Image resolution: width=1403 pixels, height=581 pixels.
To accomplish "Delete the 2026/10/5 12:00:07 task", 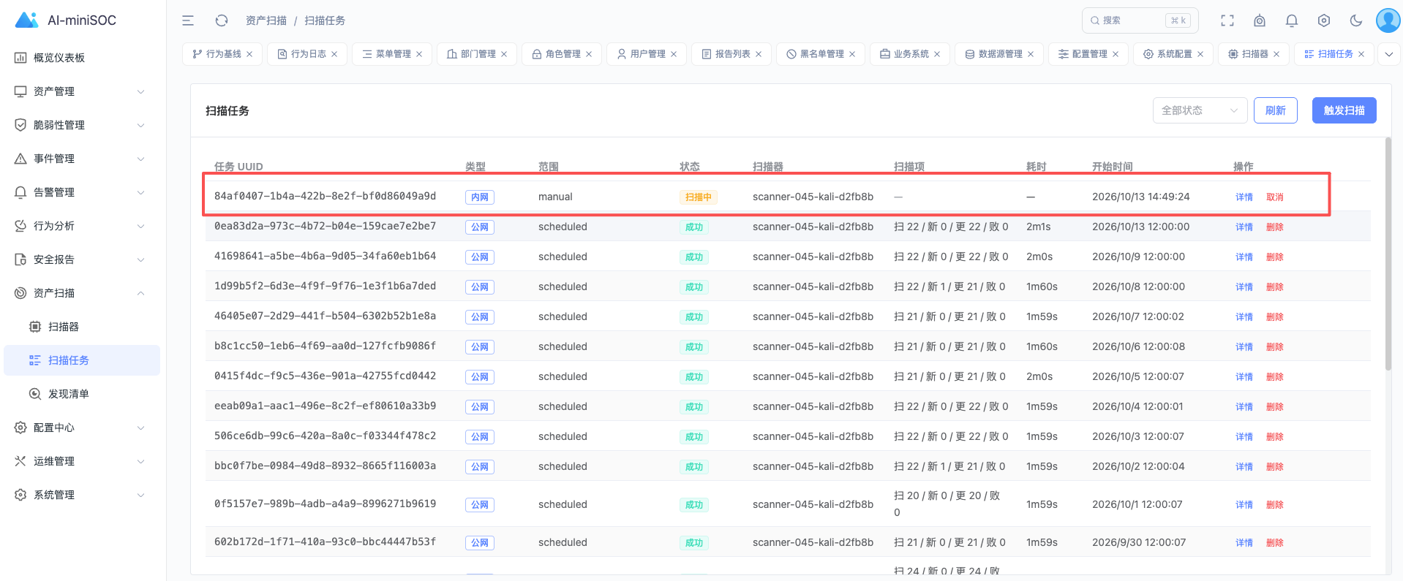I will (x=1275, y=377).
